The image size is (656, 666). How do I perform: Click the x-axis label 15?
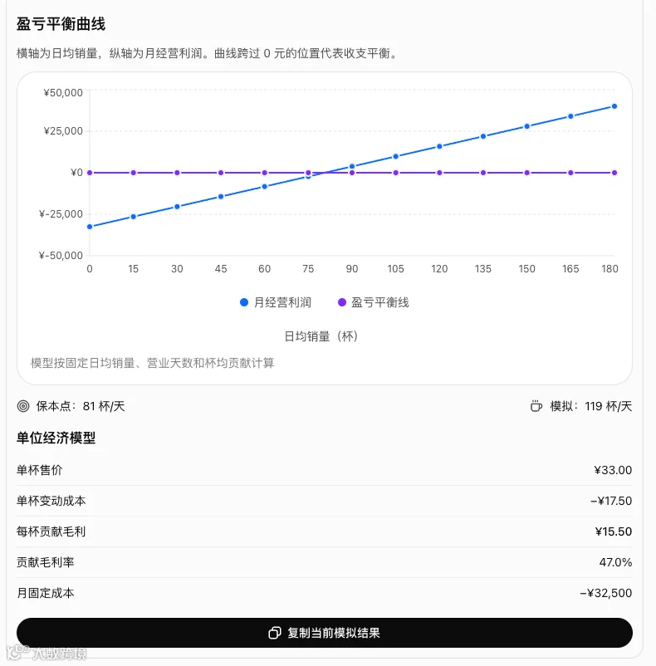tap(134, 269)
